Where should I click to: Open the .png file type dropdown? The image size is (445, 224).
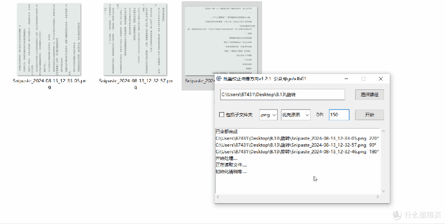click(x=268, y=115)
